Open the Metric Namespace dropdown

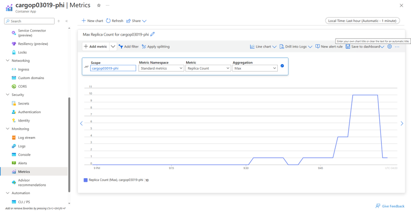pos(161,68)
